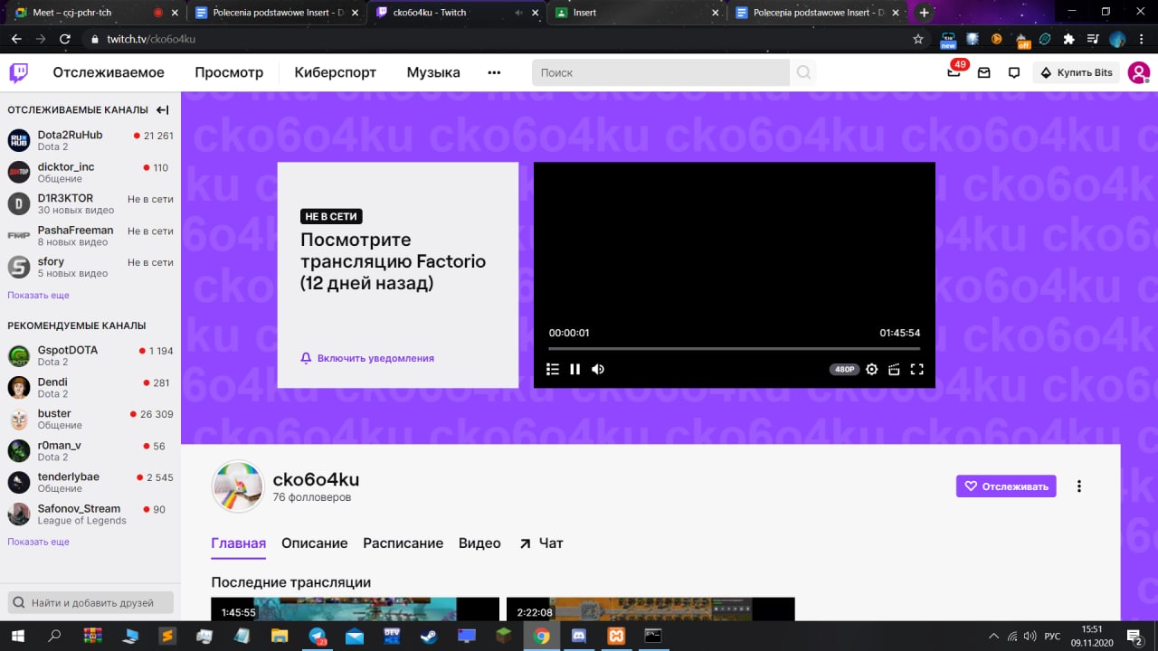
Task: Open Prime loot crown icon with 49 badge
Action: pos(954,71)
